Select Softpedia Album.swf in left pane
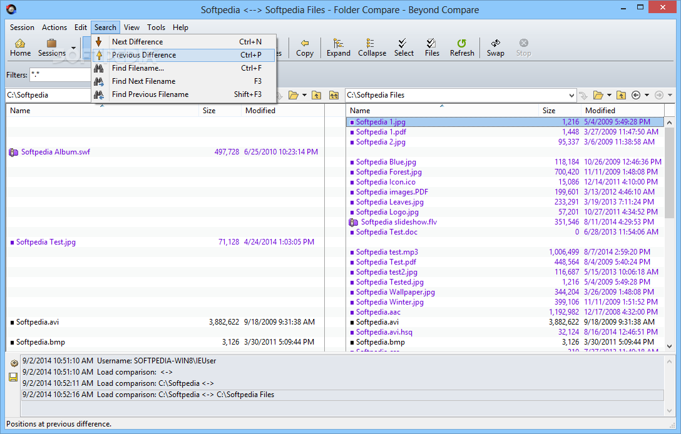This screenshot has width=681, height=434. click(x=165, y=152)
